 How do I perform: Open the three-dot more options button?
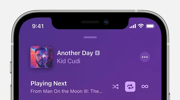tap(145, 57)
